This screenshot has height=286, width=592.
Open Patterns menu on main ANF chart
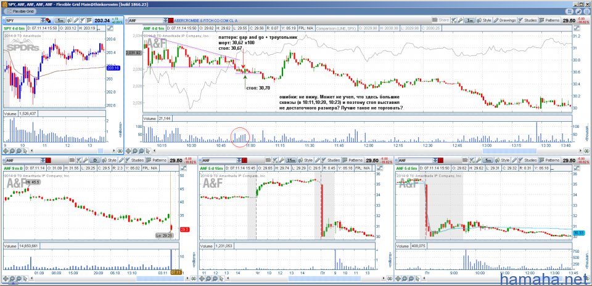pos(549,20)
